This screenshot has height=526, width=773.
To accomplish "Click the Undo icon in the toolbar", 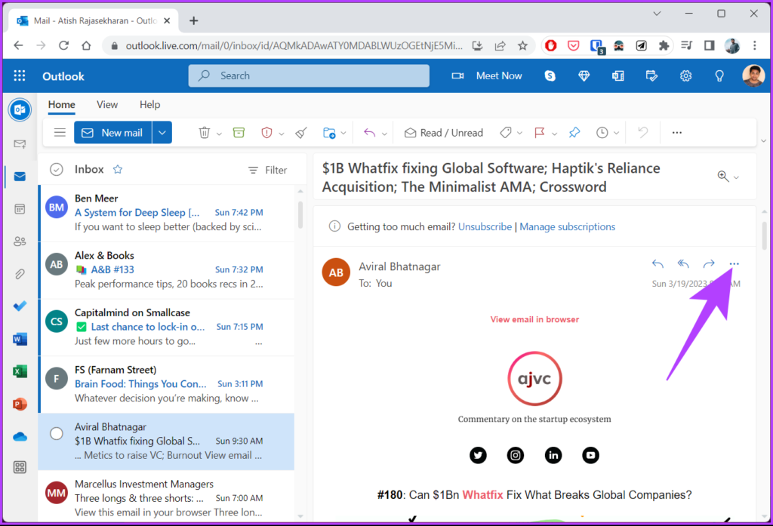I will coord(642,132).
